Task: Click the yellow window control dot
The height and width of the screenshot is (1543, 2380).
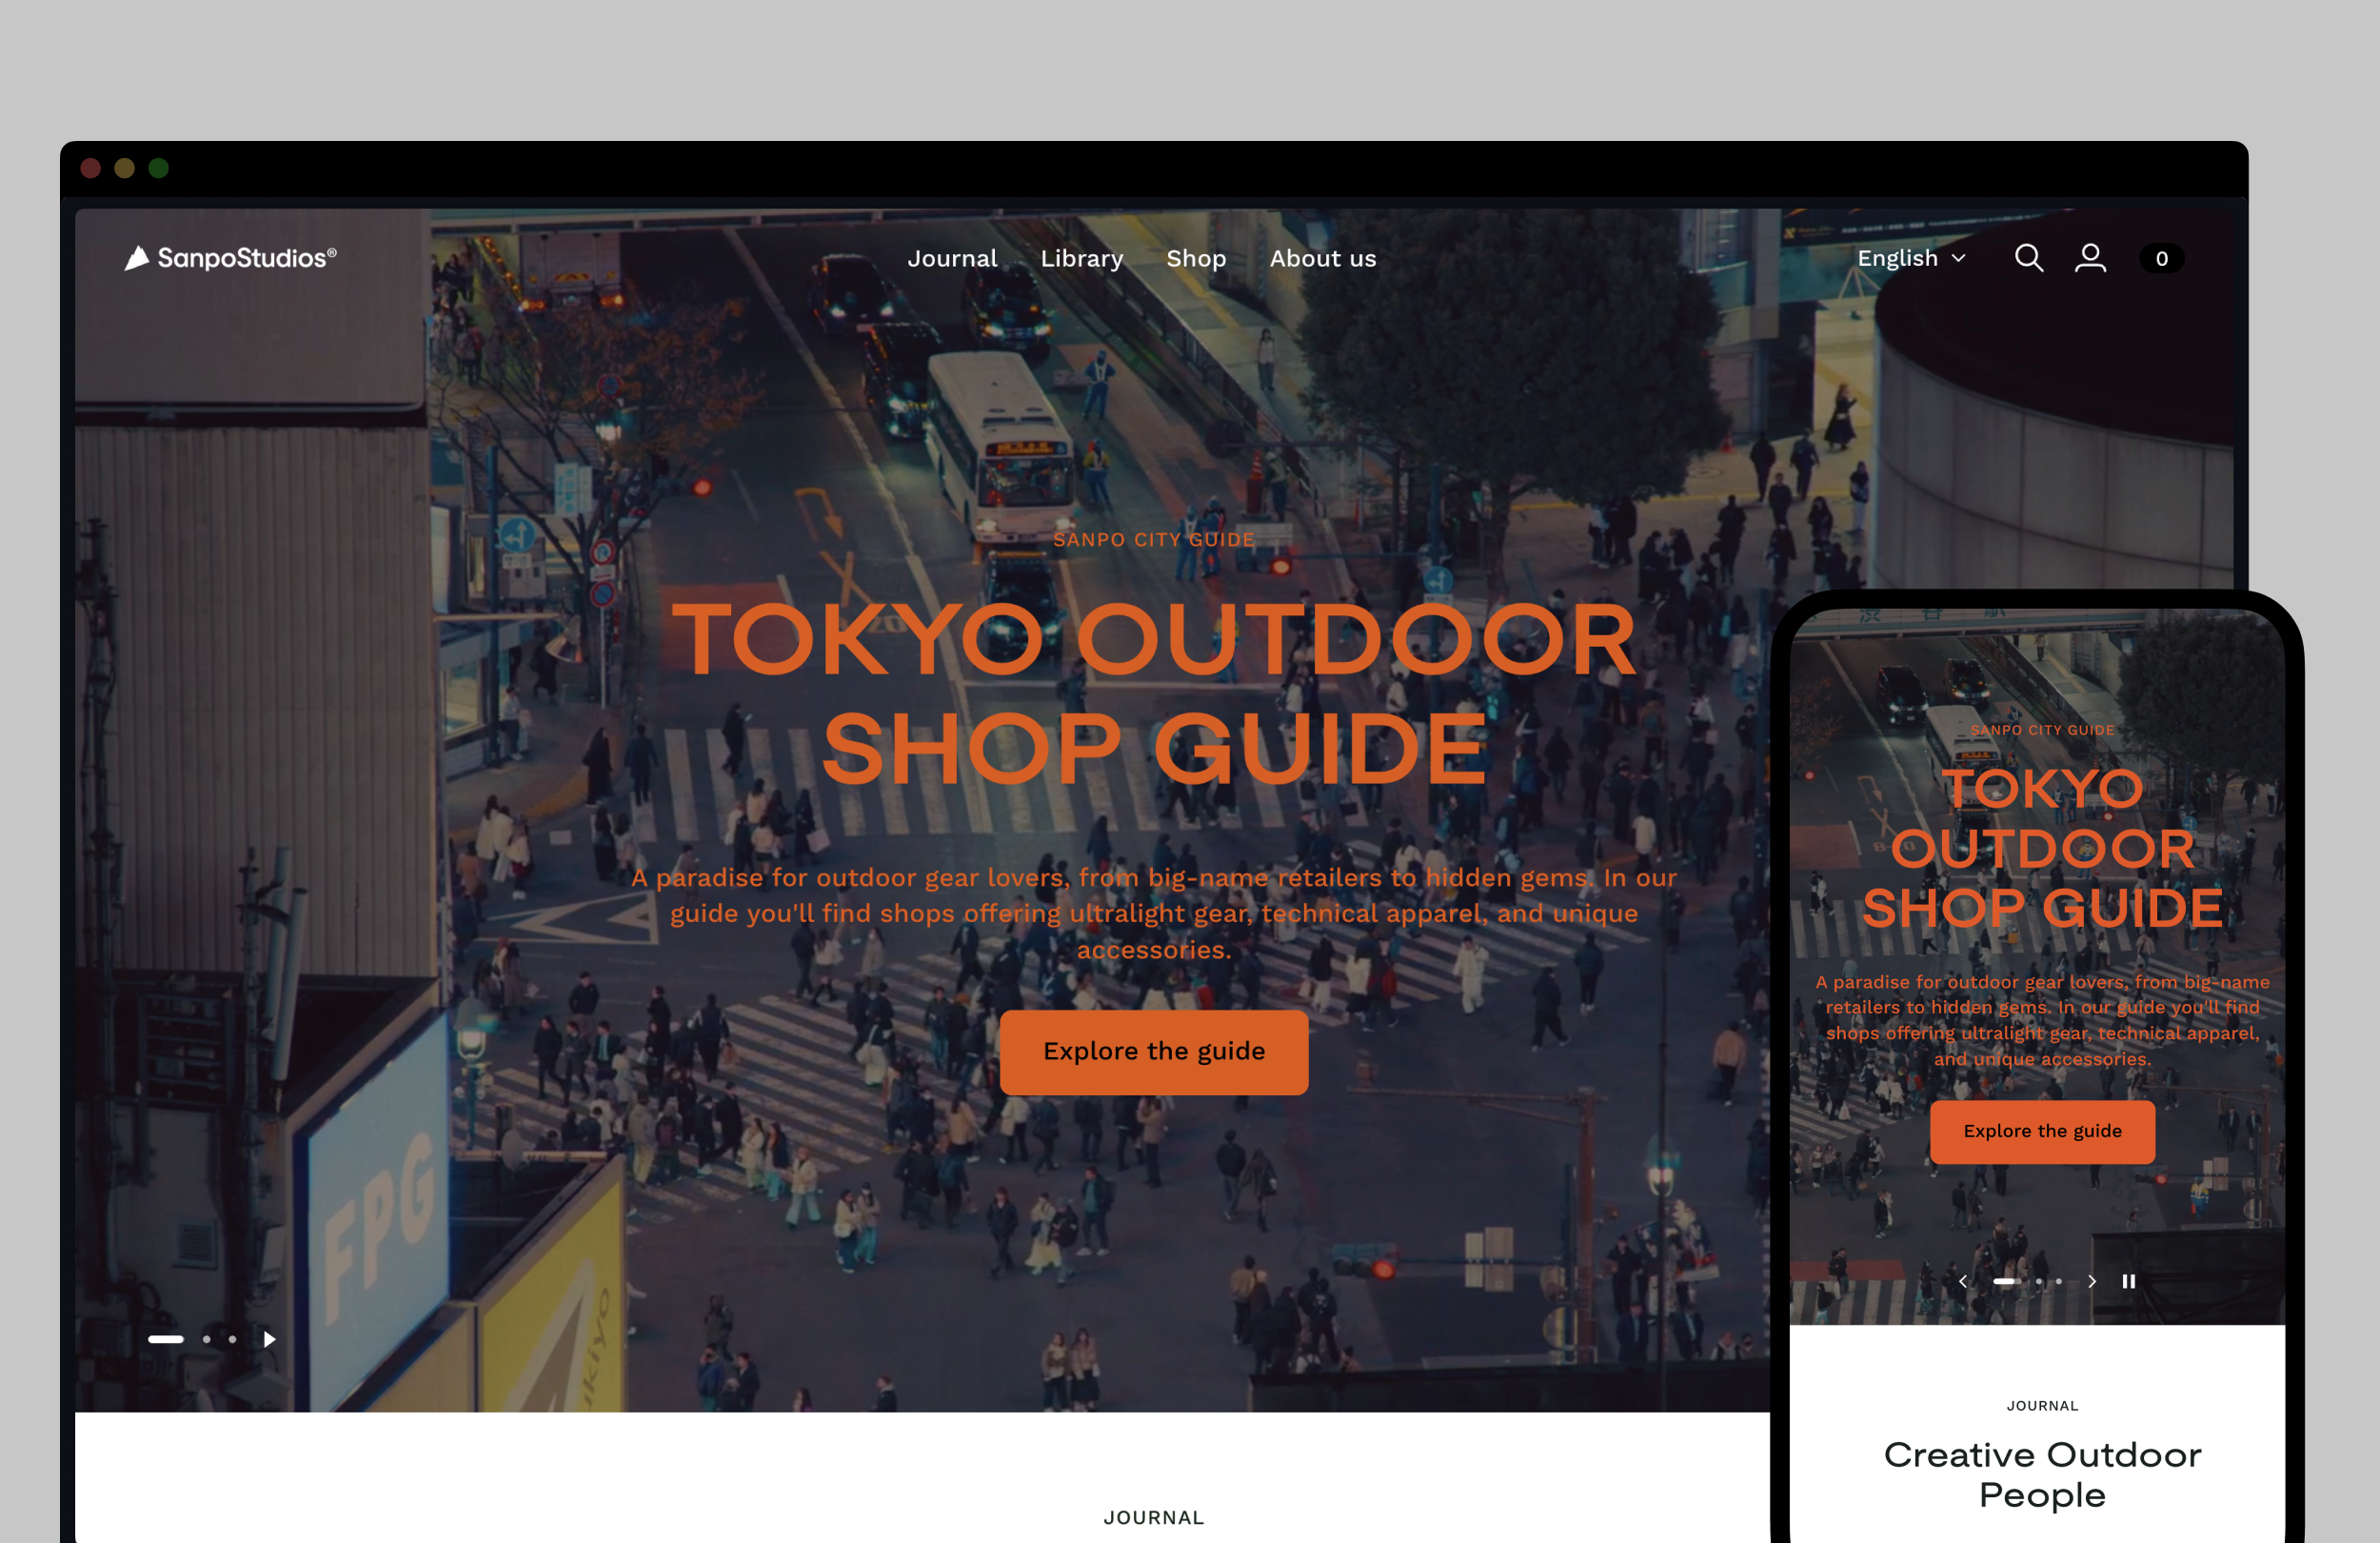Action: [125, 168]
